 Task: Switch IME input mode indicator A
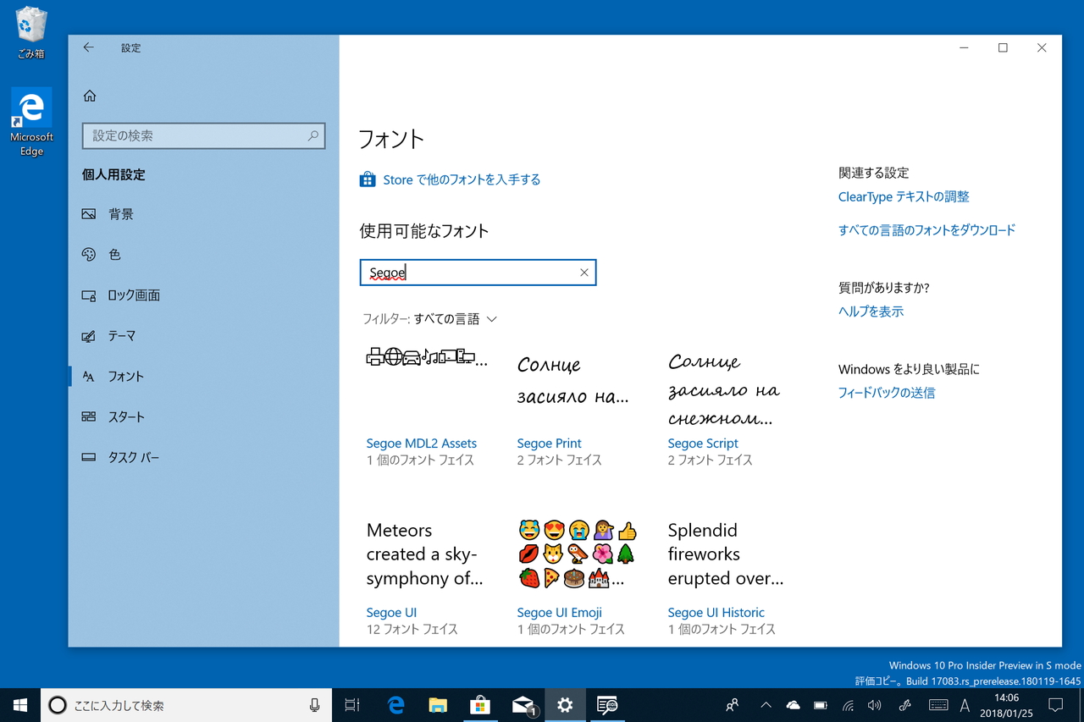(965, 705)
